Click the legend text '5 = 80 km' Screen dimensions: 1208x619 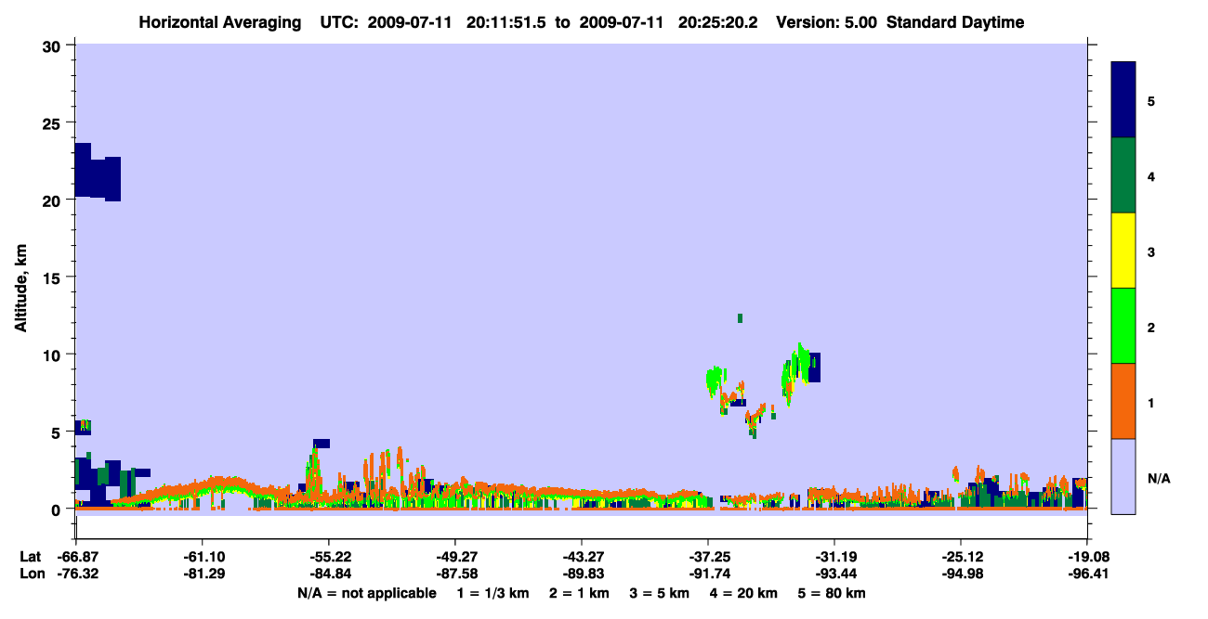832,593
